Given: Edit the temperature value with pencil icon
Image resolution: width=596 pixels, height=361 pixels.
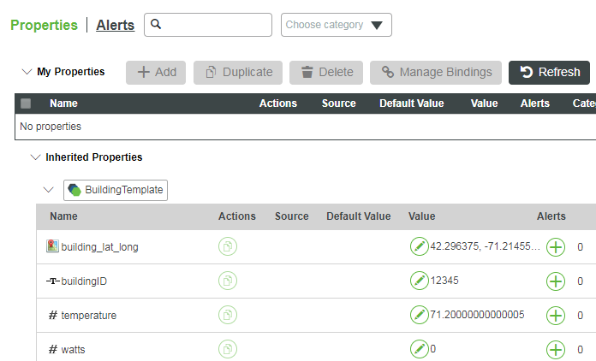Looking at the screenshot, I should click(419, 315).
